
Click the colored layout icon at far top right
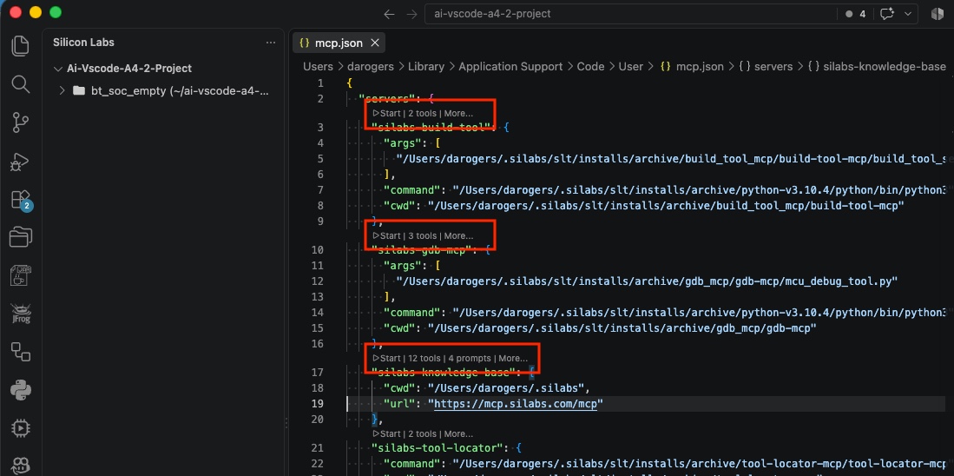[938, 13]
